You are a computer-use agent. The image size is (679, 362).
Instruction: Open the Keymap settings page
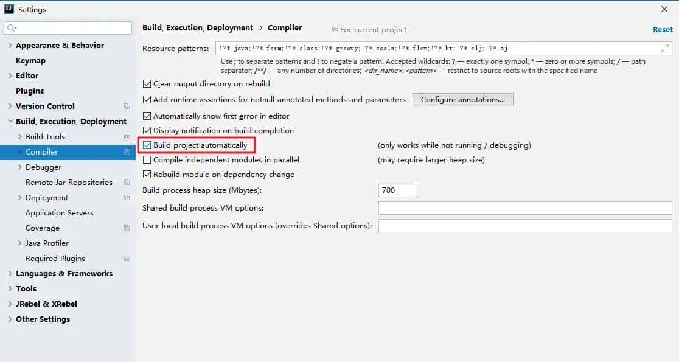click(x=30, y=61)
